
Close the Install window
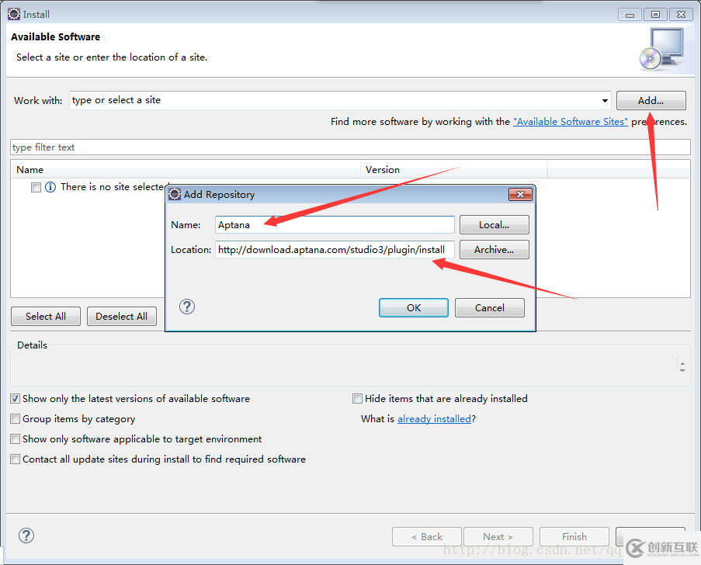(x=681, y=14)
